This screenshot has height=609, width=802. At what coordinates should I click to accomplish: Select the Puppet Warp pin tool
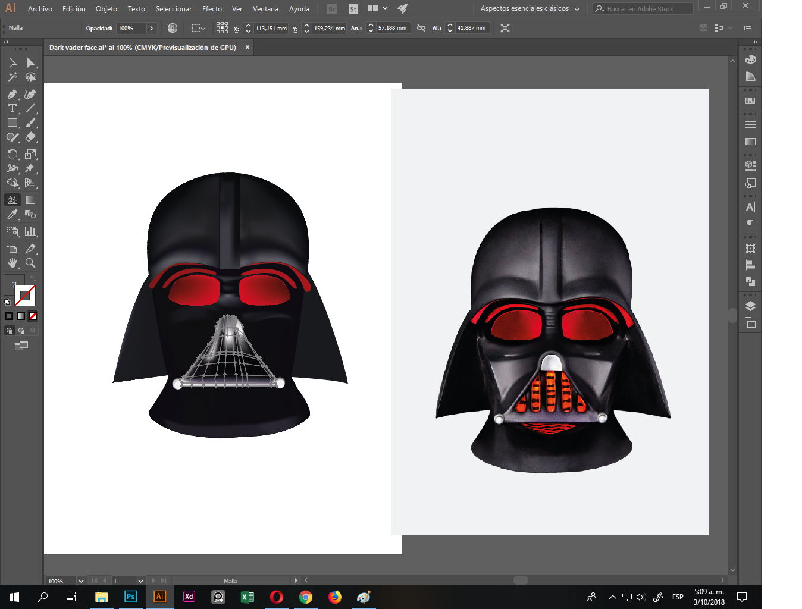tap(30, 168)
